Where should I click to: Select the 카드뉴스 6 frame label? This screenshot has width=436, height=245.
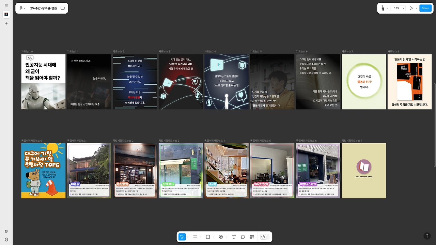click(x=302, y=51)
